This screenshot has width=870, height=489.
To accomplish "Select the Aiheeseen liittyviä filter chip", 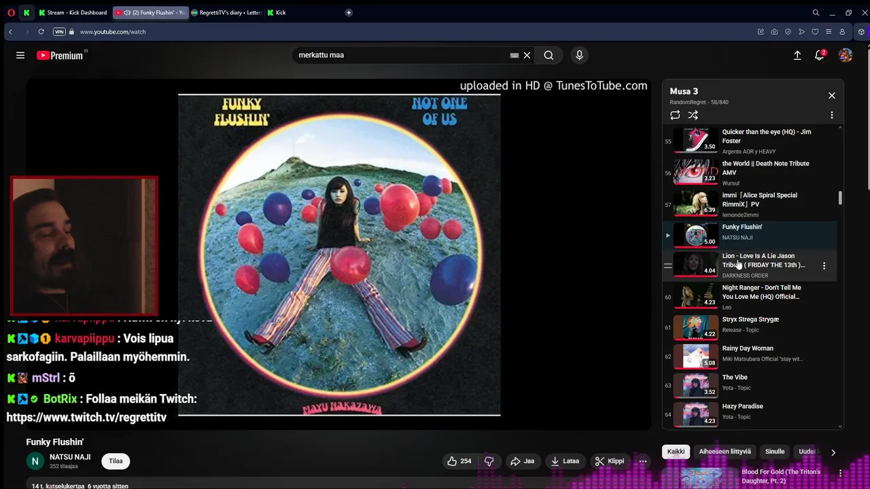I will pos(725,452).
